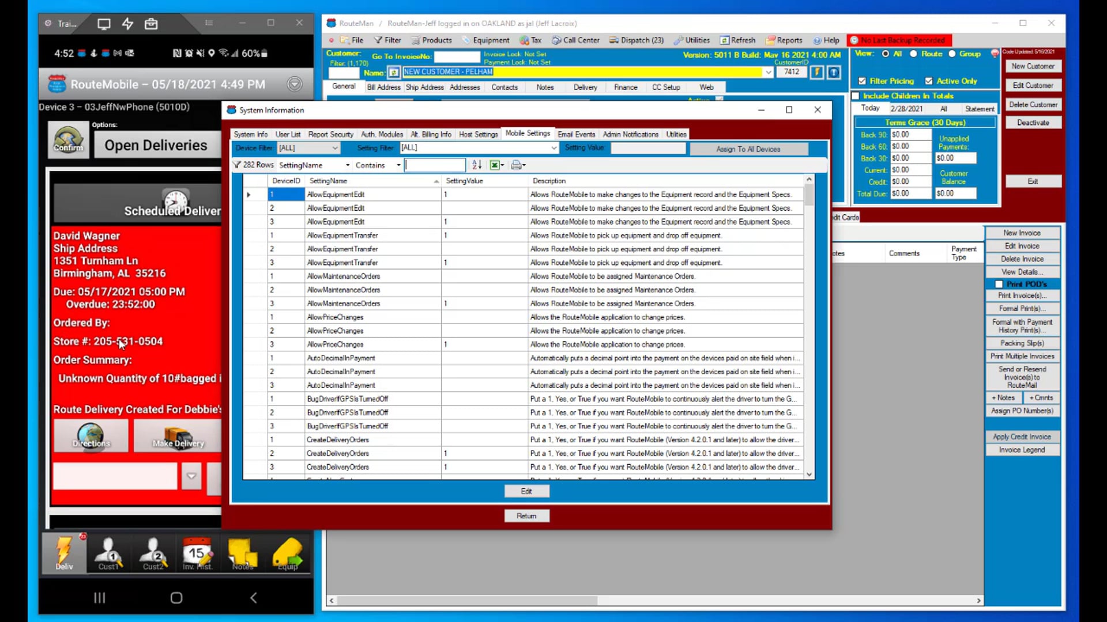Click the Make Delivery truck icon
Screen dimensions: 1107x622
pyautogui.click(x=178, y=435)
